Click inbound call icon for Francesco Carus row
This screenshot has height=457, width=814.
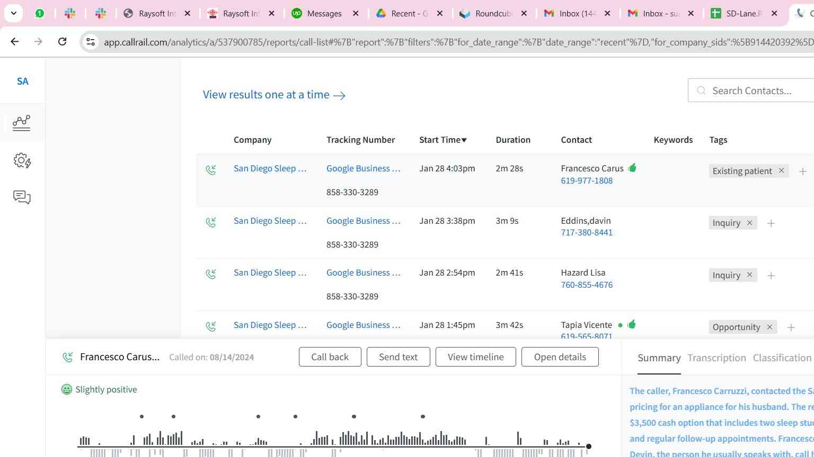(x=211, y=170)
